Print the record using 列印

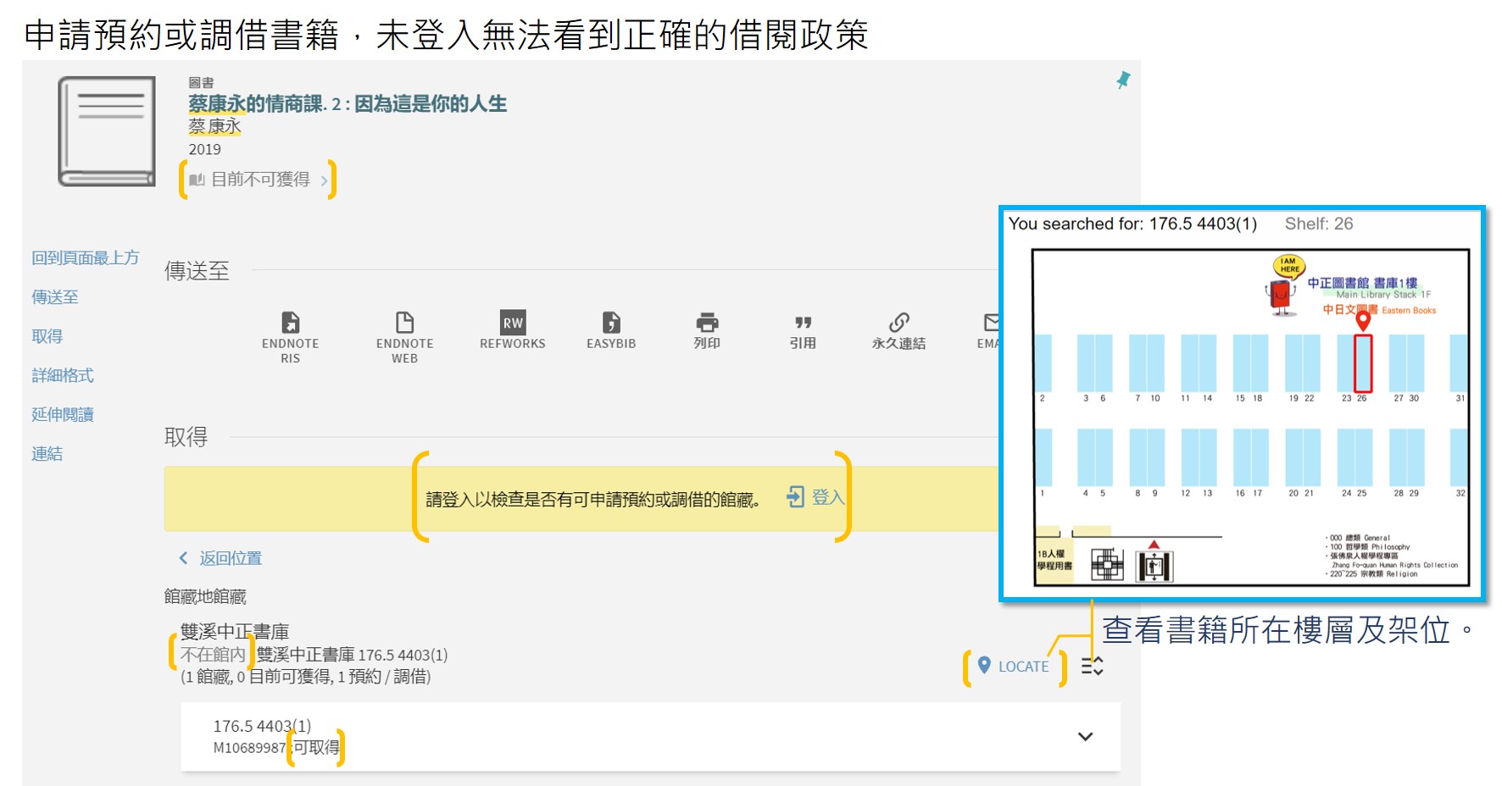[x=709, y=330]
